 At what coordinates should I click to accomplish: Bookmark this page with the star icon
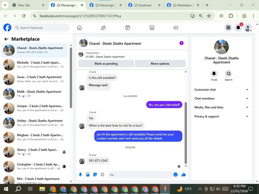click(209, 16)
